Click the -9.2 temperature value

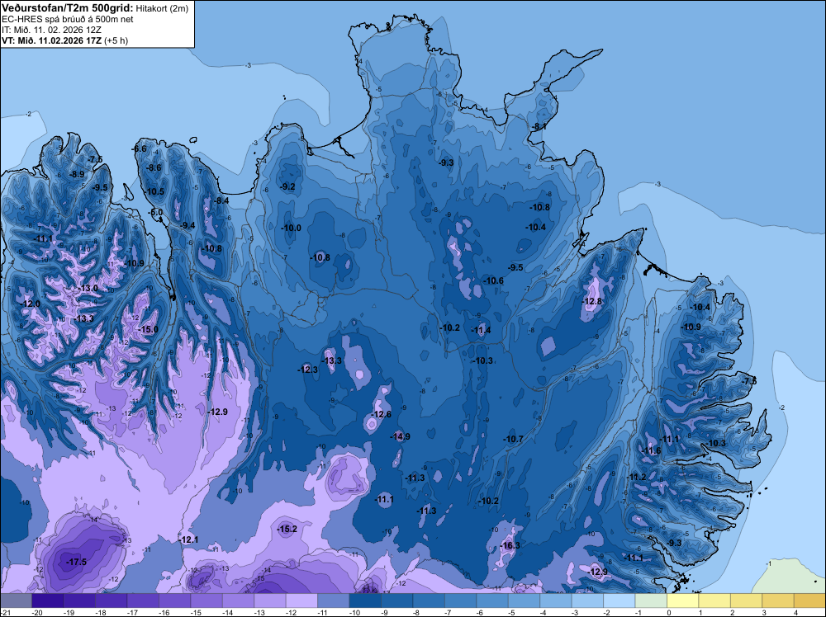[x=287, y=186]
